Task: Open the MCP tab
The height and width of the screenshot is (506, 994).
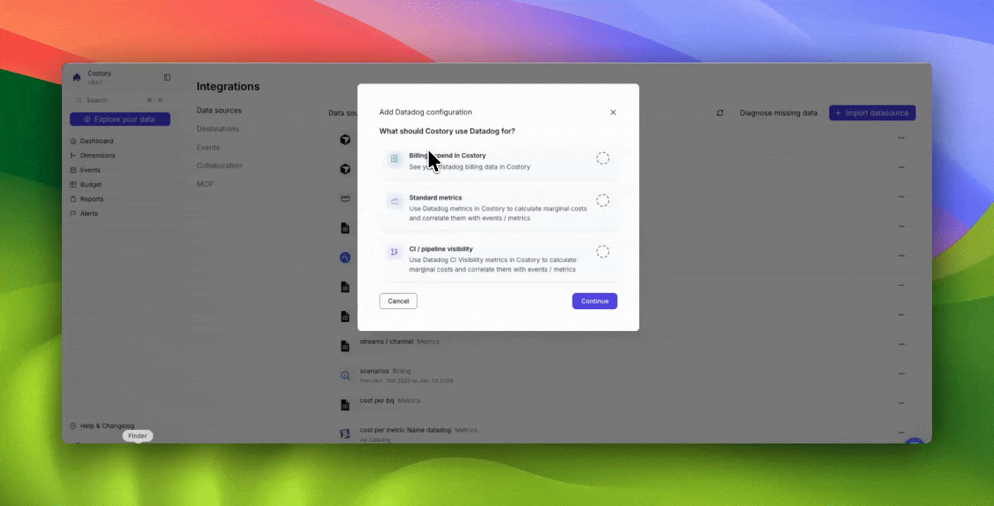Action: pyautogui.click(x=205, y=184)
